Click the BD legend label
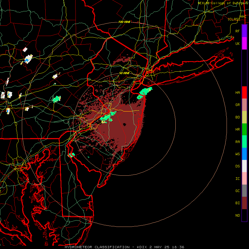 click(x=237, y=117)
